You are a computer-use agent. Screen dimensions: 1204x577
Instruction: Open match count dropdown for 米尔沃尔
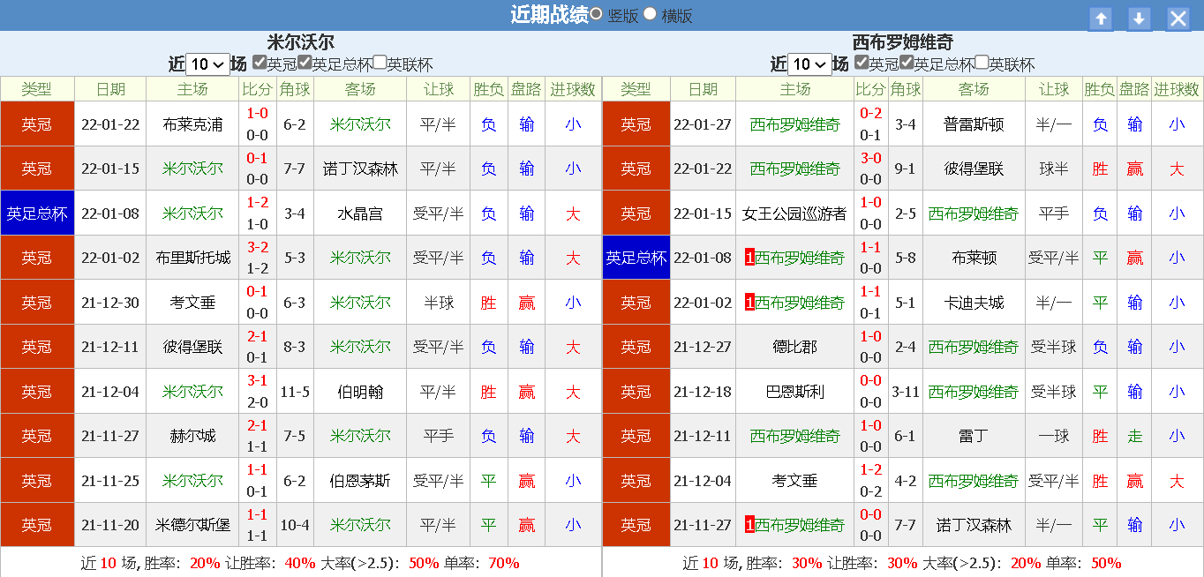(x=207, y=64)
